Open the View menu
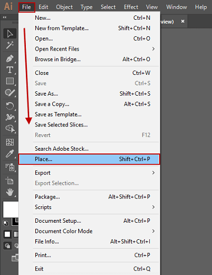212x275 pixels. (x=152, y=7)
